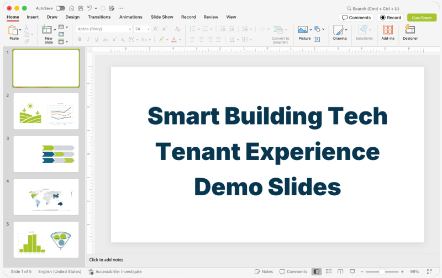Click Accessibility: Investigate status
Screen dimensions: 442x278
(x=115, y=271)
